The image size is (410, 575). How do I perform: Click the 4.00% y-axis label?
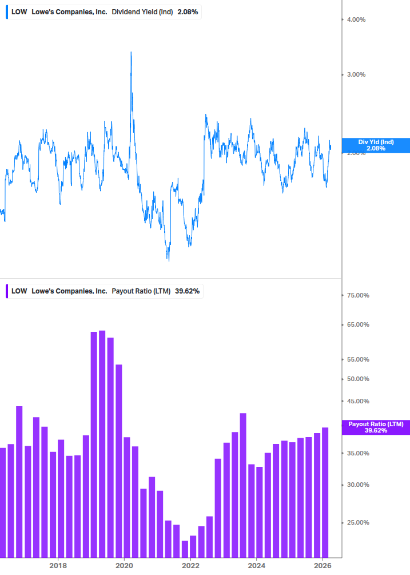pyautogui.click(x=356, y=20)
